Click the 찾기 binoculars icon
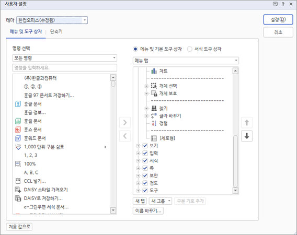297x235 pixels. (x=154, y=109)
